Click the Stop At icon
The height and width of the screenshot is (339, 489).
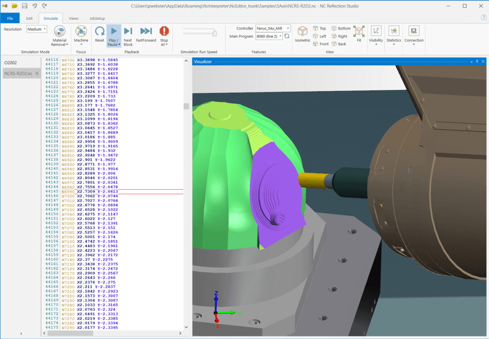tap(164, 32)
